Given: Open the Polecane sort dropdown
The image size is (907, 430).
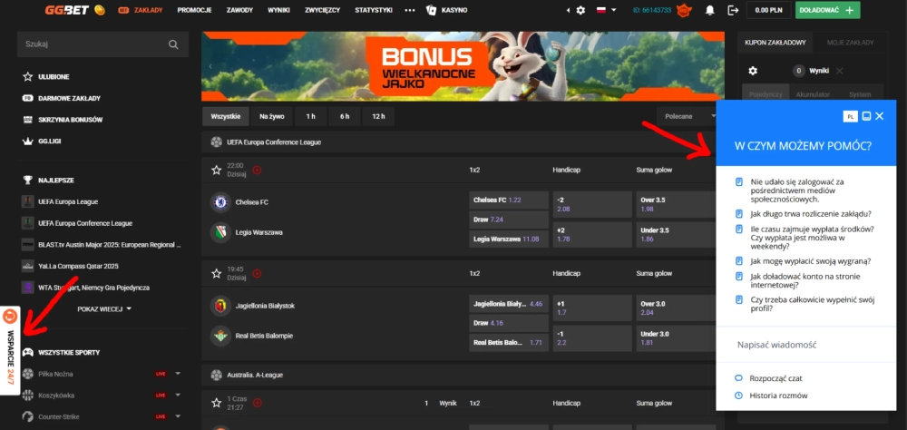Looking at the screenshot, I should click(x=688, y=116).
